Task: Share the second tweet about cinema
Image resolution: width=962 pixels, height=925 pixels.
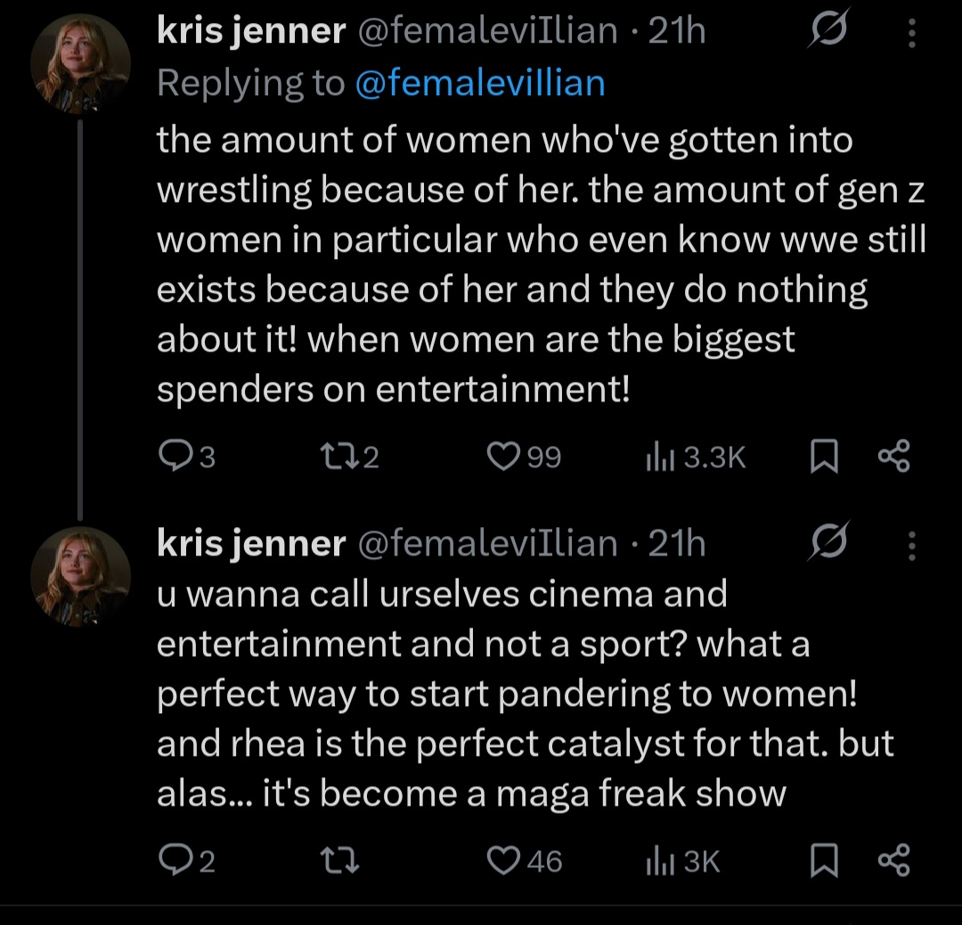Action: (893, 861)
